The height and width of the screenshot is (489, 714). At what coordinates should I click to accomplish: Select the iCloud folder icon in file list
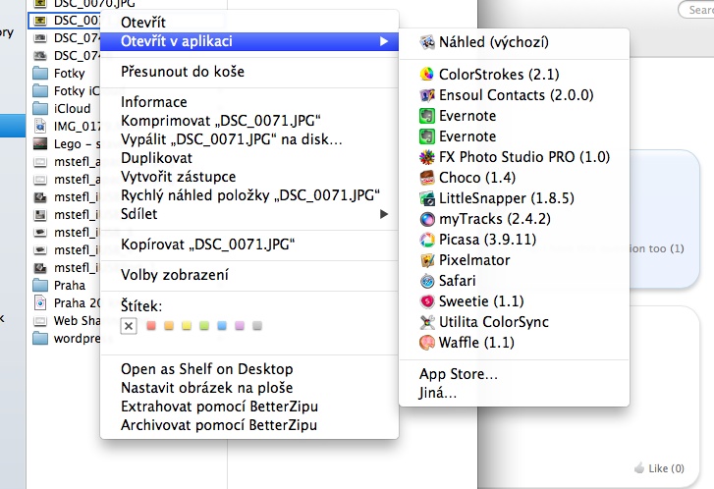click(x=40, y=108)
